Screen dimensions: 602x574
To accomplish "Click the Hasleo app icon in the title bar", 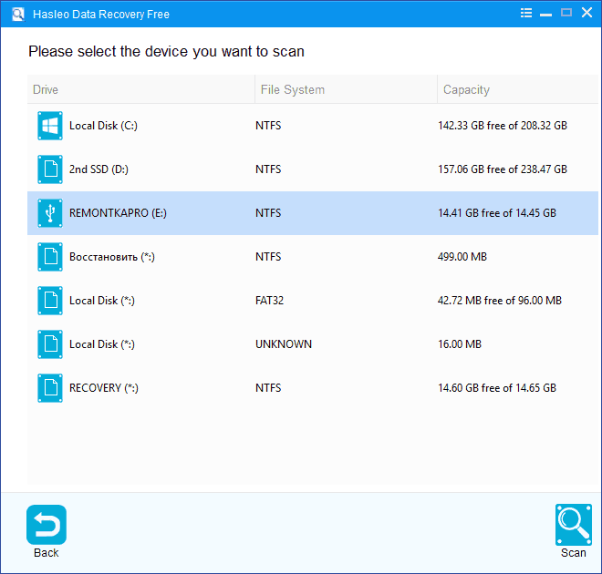I will click(x=17, y=15).
